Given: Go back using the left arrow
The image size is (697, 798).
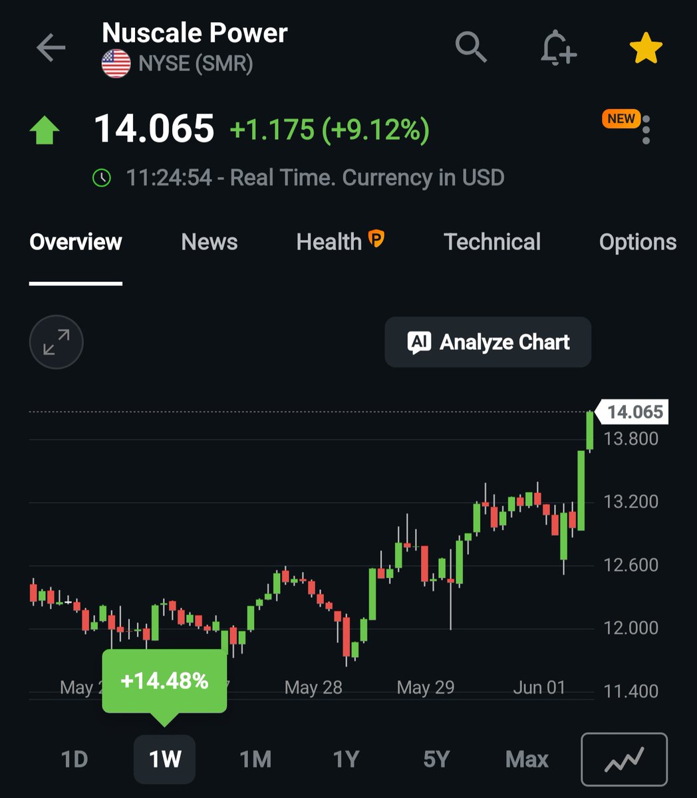Looking at the screenshot, I should coord(51,48).
